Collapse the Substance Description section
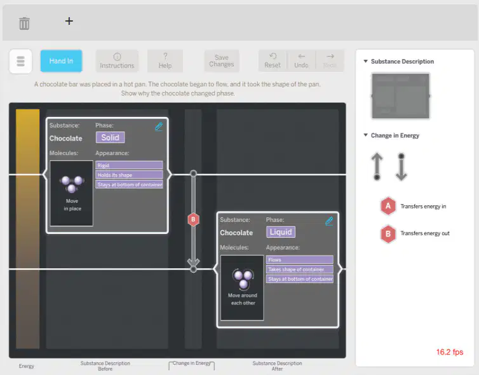The image size is (479, 375). point(365,61)
